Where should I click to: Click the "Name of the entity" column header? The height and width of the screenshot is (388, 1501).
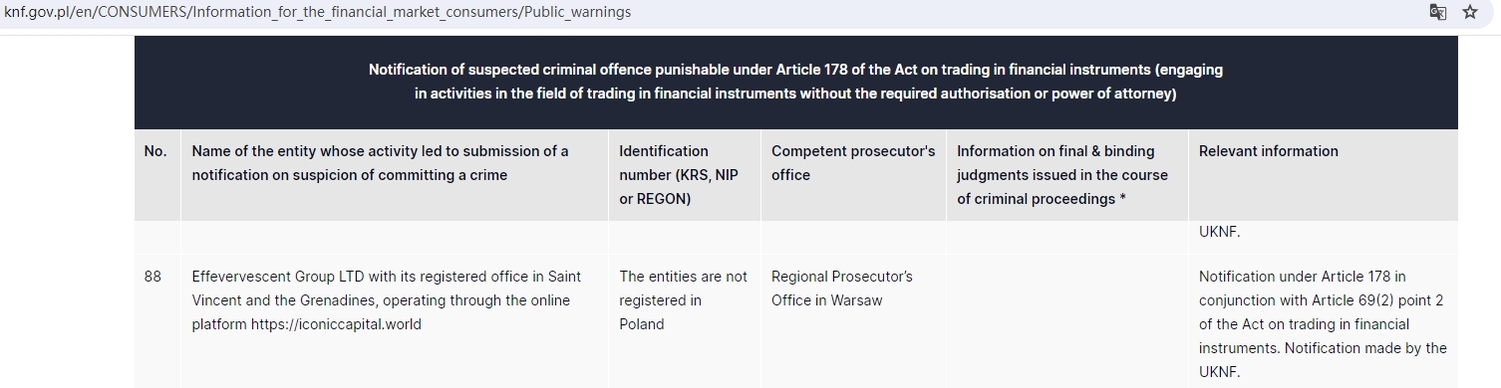tap(381, 163)
